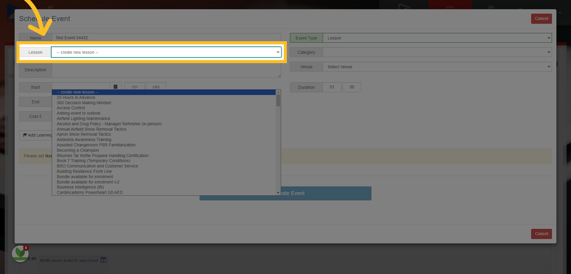
Task: Pick 'Bundle available for enrolment' option
Action: point(164,177)
